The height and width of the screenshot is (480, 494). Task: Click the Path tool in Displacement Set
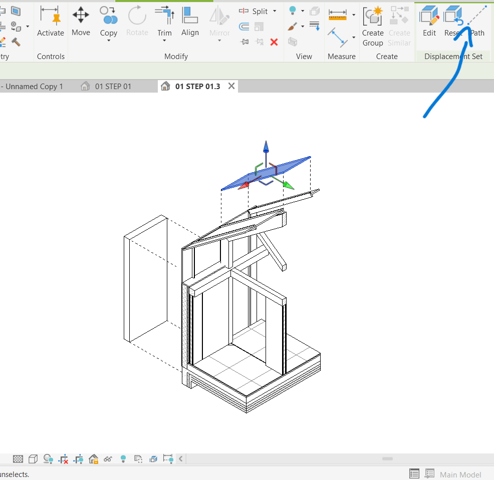[477, 21]
